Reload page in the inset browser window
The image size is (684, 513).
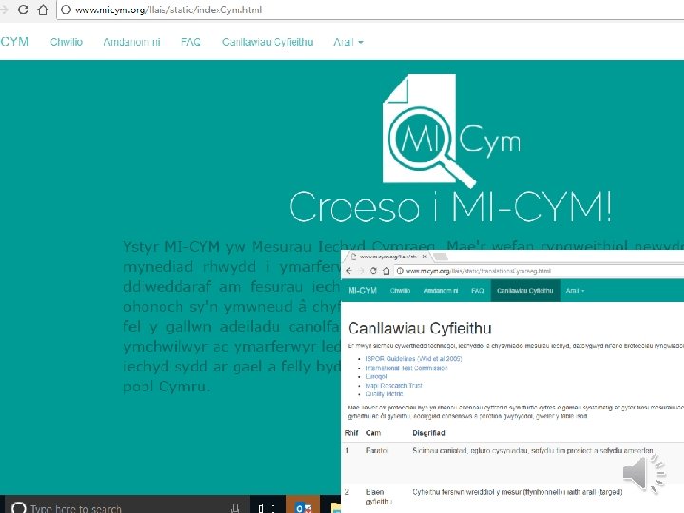(x=373, y=271)
